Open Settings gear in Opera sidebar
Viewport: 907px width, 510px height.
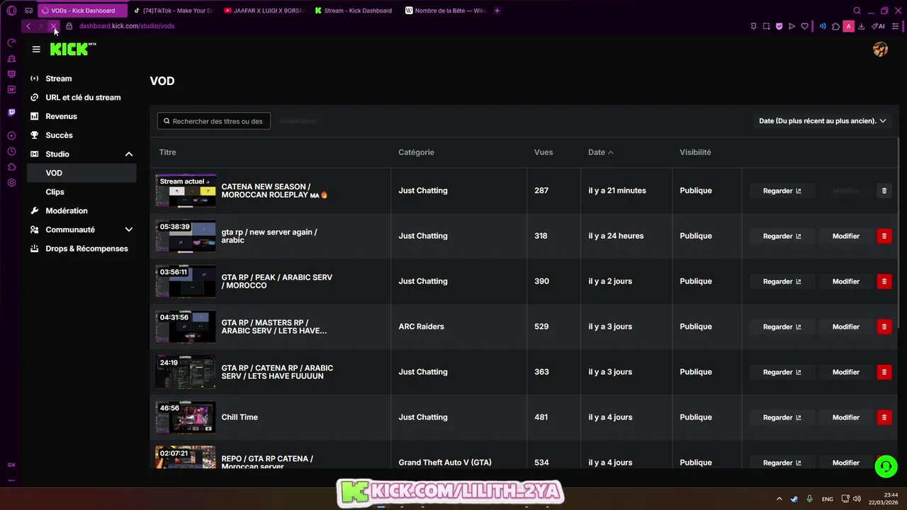pyautogui.click(x=11, y=183)
